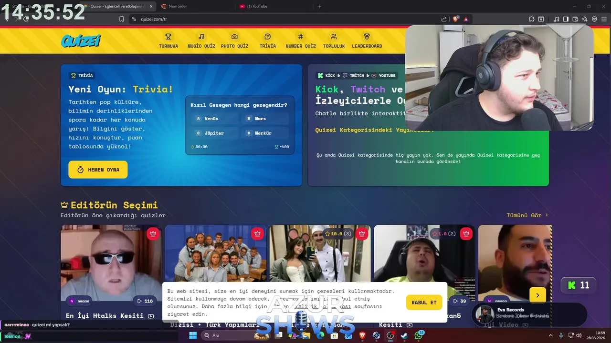The image size is (611, 343).
Task: Open the Brave Shields lion icon
Action: tap(456, 19)
